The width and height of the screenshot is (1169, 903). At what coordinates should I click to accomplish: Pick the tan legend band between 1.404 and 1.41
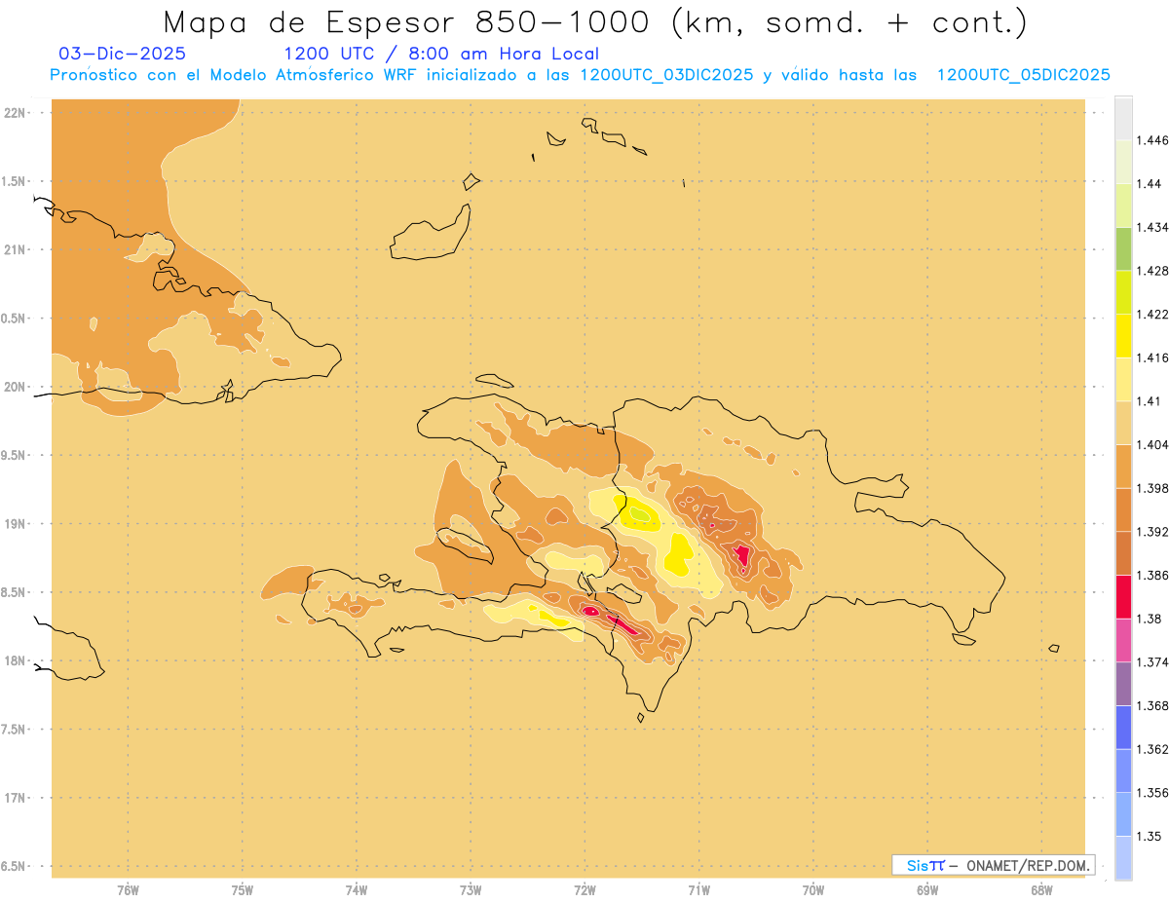[x=1123, y=423]
